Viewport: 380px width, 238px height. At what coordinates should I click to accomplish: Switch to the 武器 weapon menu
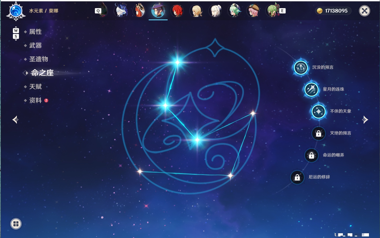35,45
